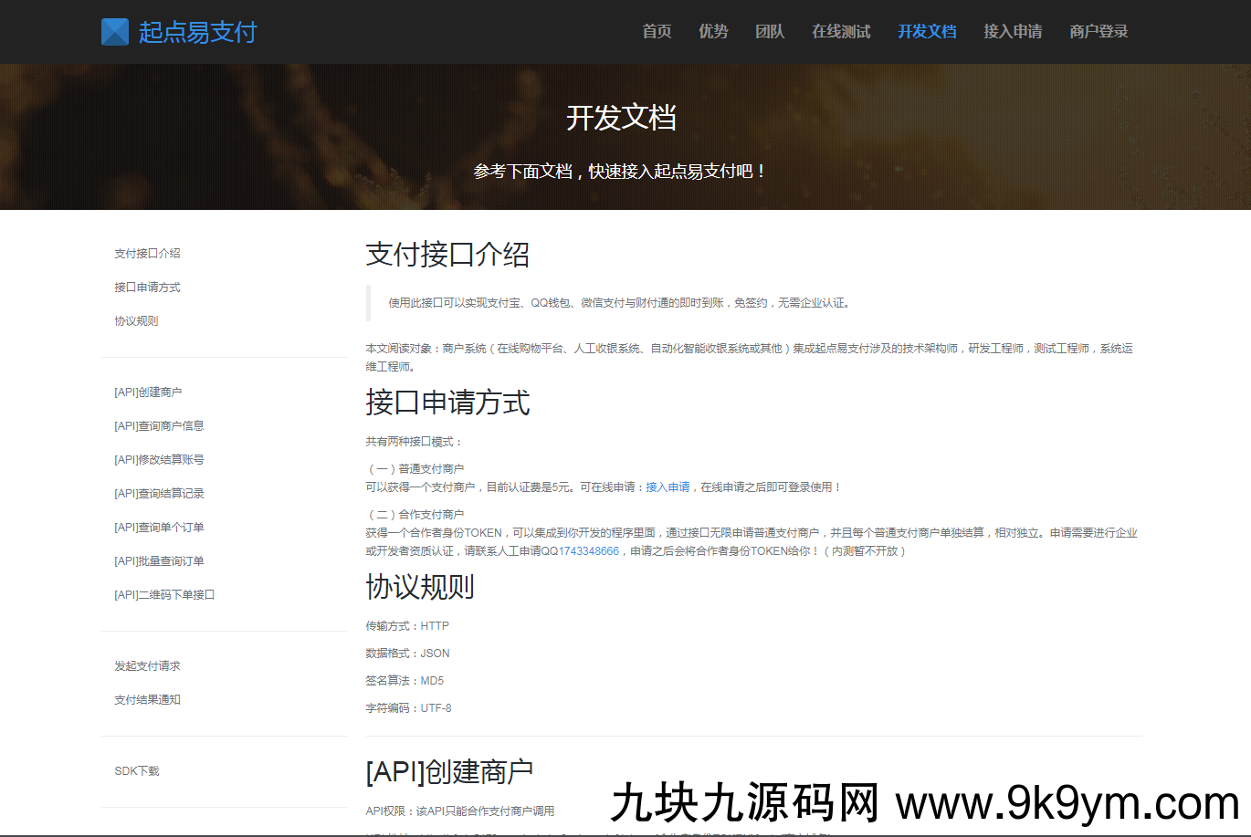
Task: Select 接口申请方式 sidebar link
Action: click(x=147, y=288)
